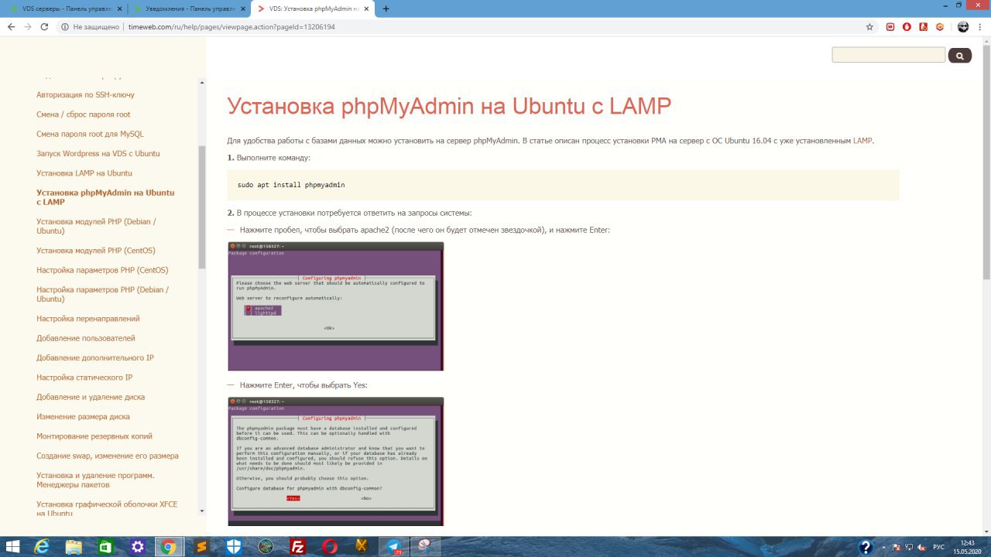Viewport: 991px width, 557px height.
Task: Open 'Настройка статического IP' link
Action: pos(84,377)
